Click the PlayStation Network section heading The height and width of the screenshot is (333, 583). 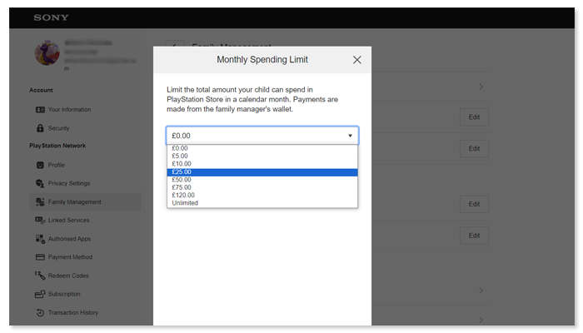(x=57, y=146)
